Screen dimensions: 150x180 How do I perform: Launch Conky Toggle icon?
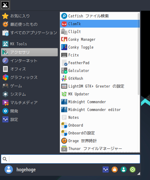click(x=64, y=47)
